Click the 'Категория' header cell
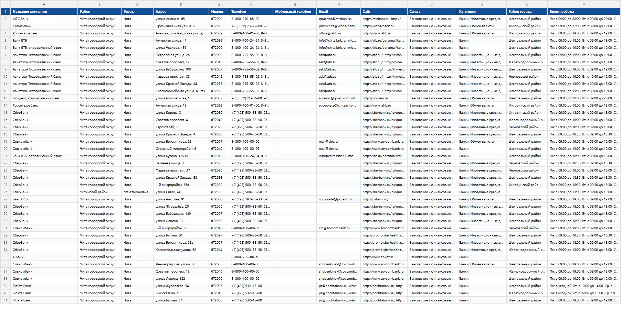The image size is (621, 310). point(482,12)
